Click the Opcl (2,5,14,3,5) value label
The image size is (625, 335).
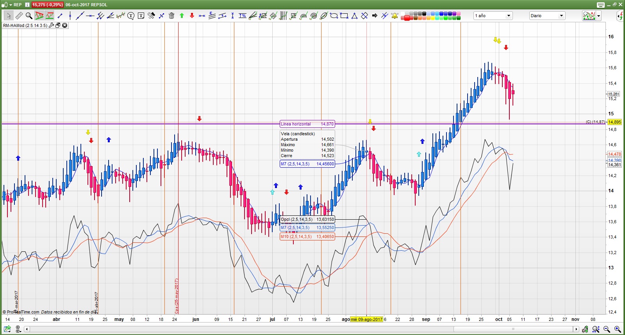pos(307,219)
